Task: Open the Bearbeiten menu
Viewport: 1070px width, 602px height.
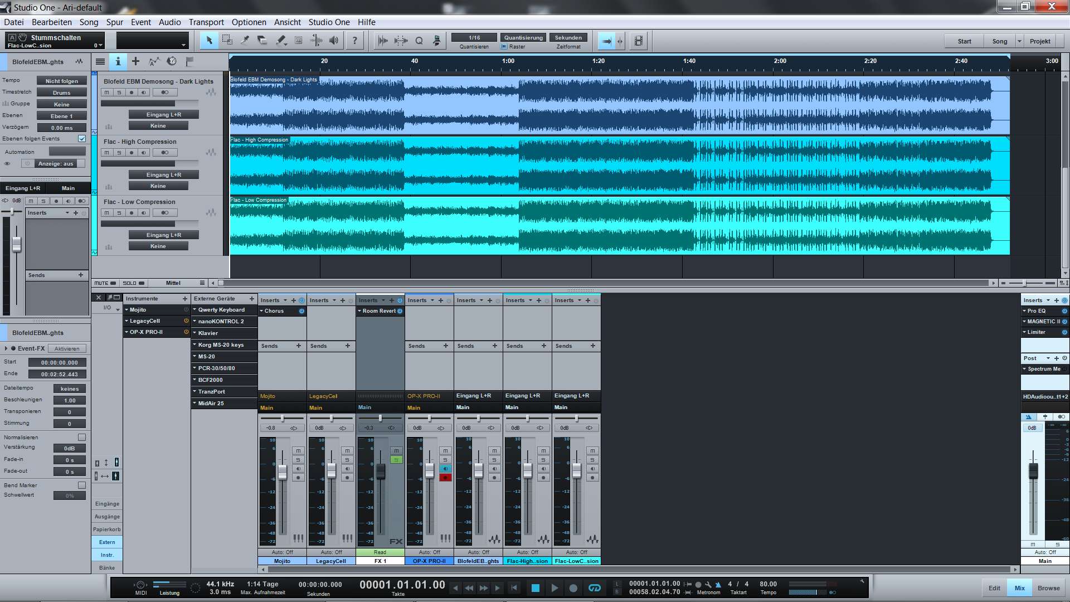Action: pyautogui.click(x=52, y=22)
